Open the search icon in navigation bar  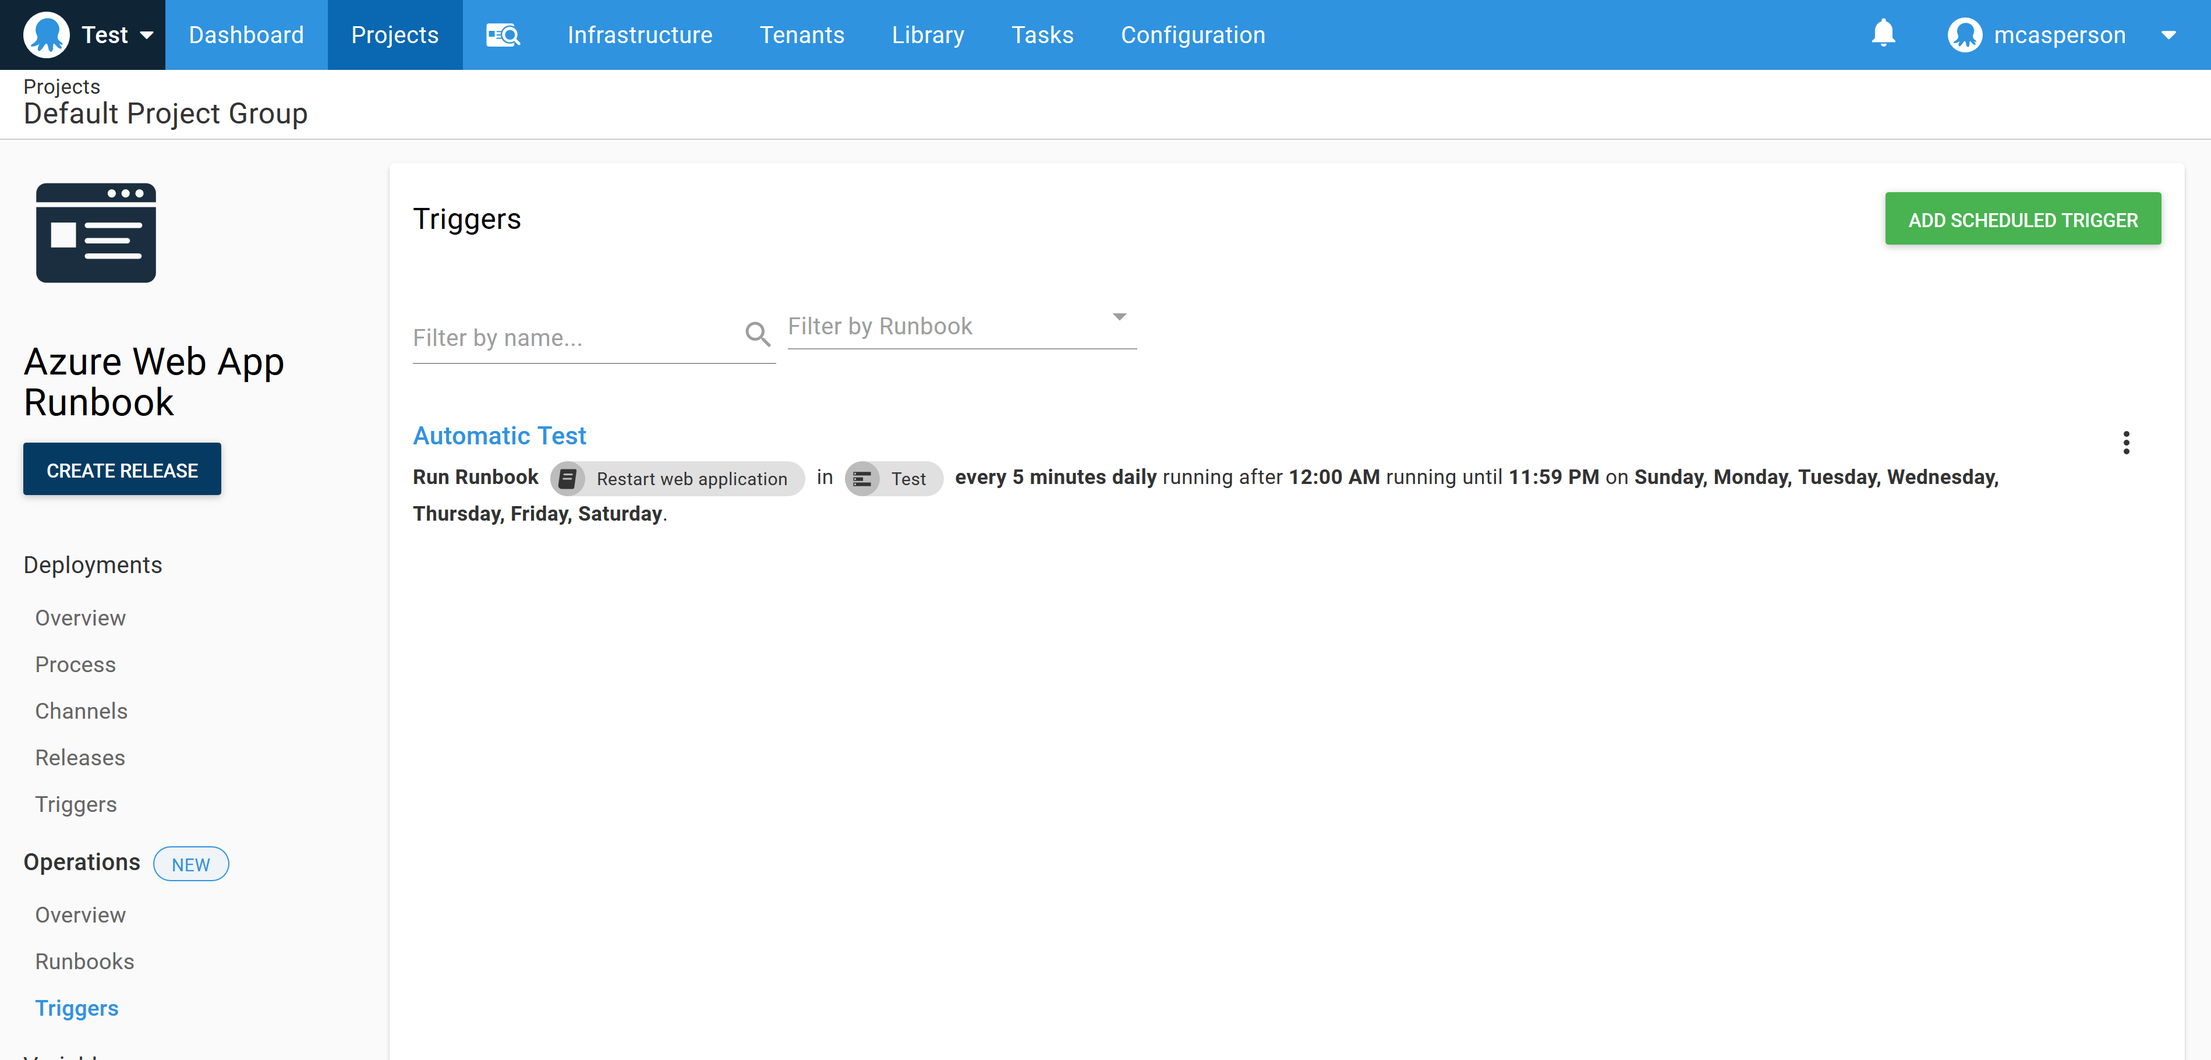click(503, 34)
